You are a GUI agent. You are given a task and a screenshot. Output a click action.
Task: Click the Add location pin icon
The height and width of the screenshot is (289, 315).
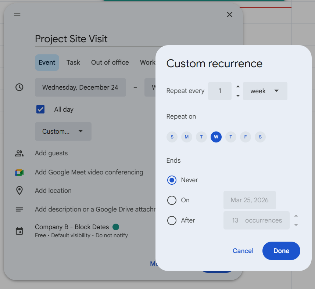[19, 190]
